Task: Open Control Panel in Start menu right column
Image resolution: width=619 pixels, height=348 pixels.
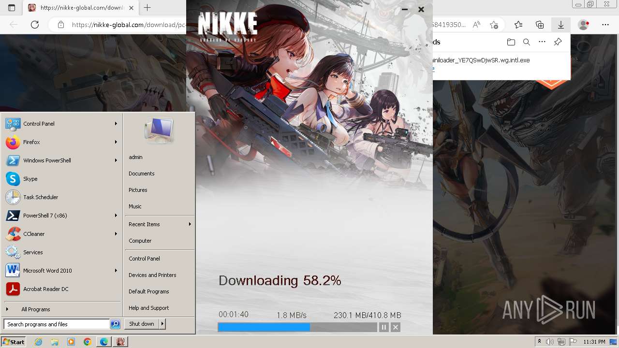Action: click(x=144, y=259)
